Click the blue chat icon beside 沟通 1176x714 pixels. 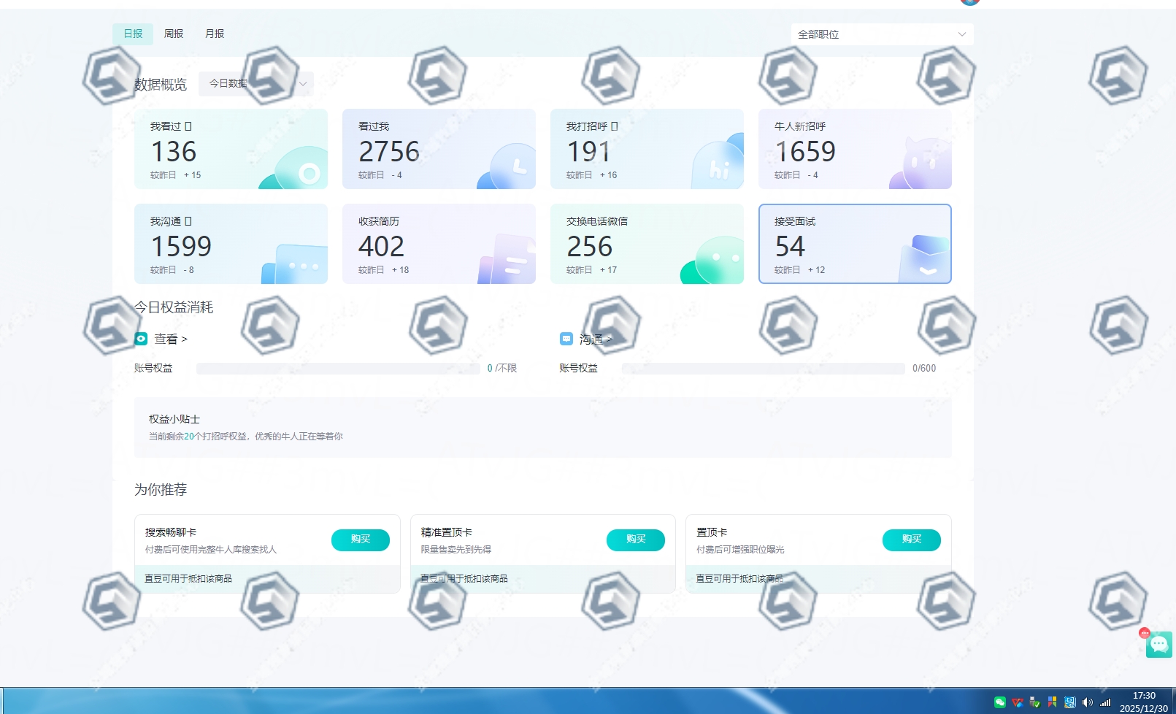coord(566,339)
